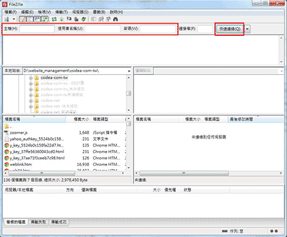Open the Site Manager icon
Screen dimensions: 287x237
tap(7, 19)
